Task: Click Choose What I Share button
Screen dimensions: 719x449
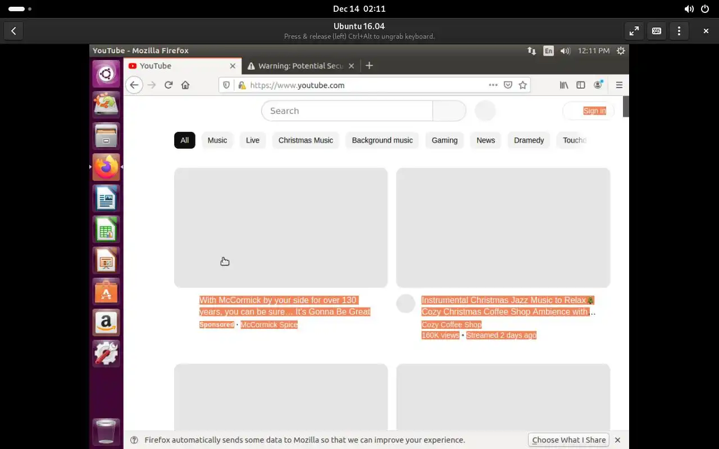Action: [569, 440]
